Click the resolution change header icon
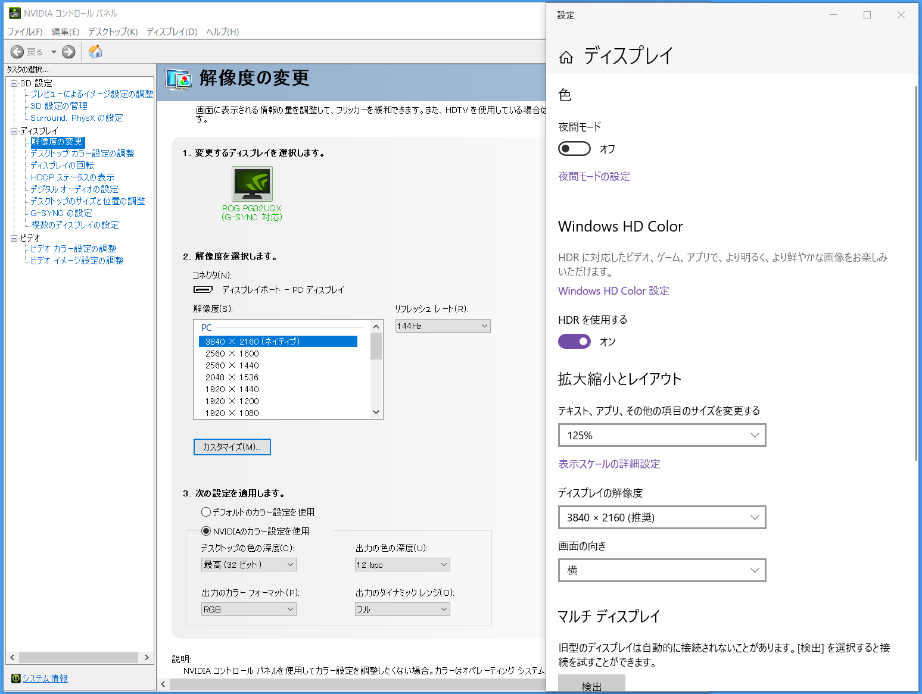This screenshot has height=694, width=922. click(179, 79)
